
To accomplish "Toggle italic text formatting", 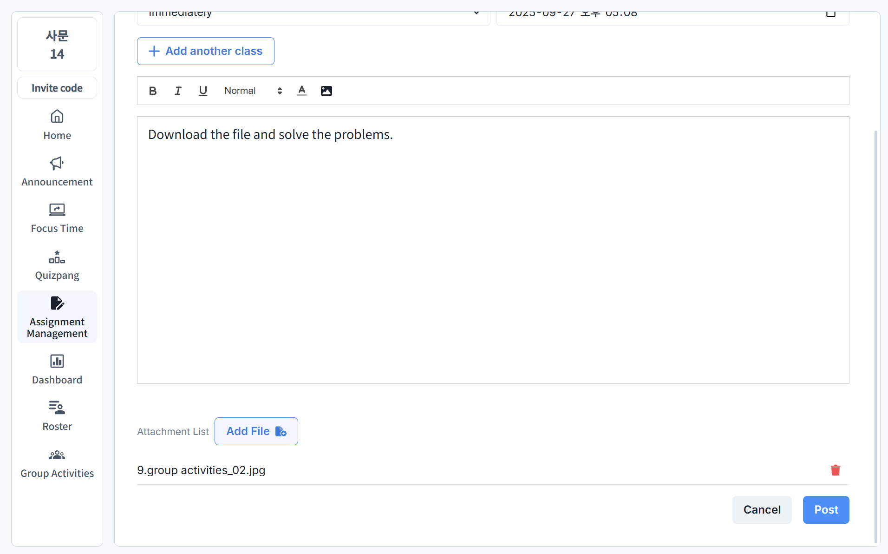I will click(178, 91).
